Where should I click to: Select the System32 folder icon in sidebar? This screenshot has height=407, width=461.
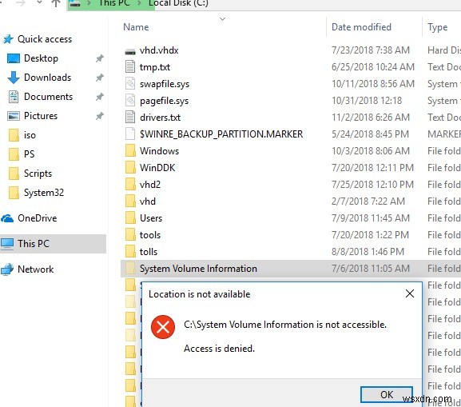coord(14,193)
